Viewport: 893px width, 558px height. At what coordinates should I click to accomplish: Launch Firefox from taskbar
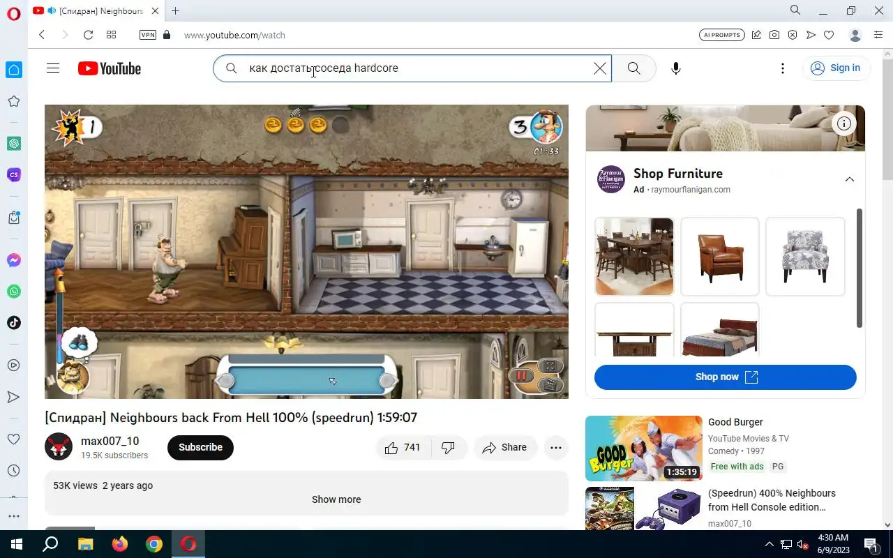tap(119, 544)
